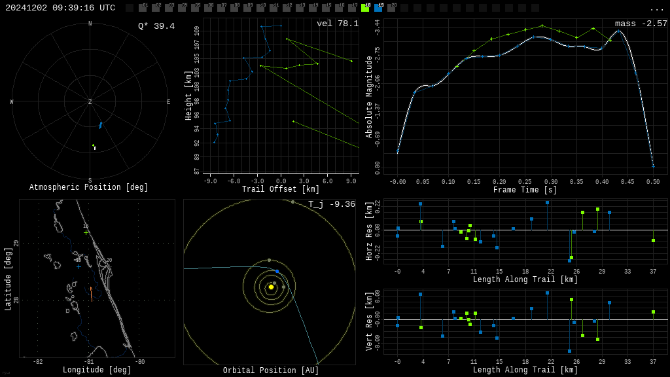Click the blue Earth marker on the orbit
This screenshot has width=670, height=377.
[x=277, y=272]
